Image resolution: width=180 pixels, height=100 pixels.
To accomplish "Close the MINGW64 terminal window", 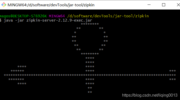I will pyautogui.click(x=178, y=5).
